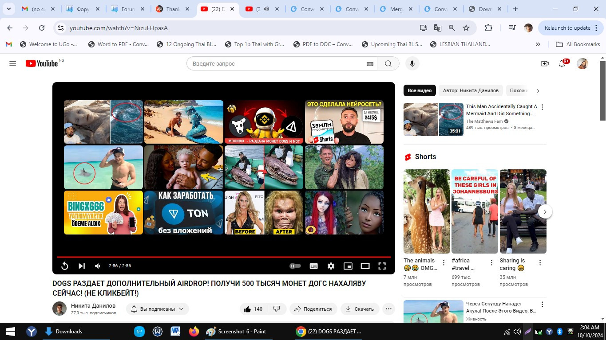Open the Create video icon
606x340 pixels.
(545, 63)
